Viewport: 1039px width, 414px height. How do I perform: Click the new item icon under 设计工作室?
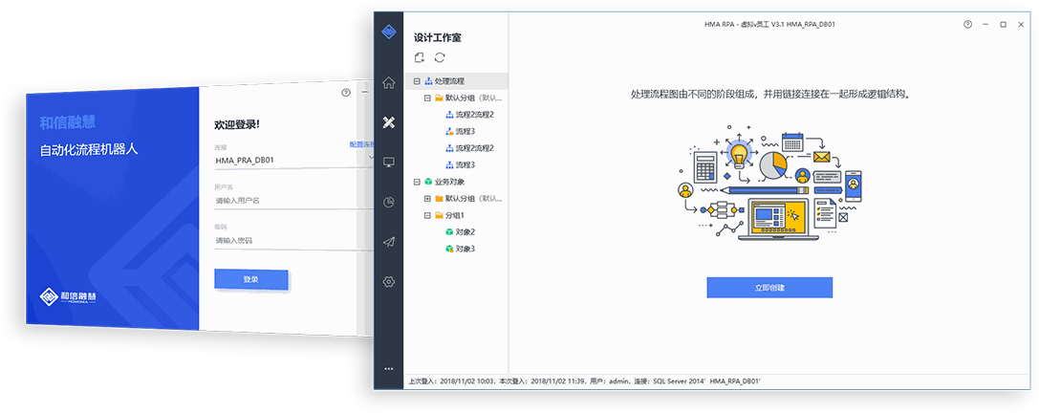pos(420,57)
